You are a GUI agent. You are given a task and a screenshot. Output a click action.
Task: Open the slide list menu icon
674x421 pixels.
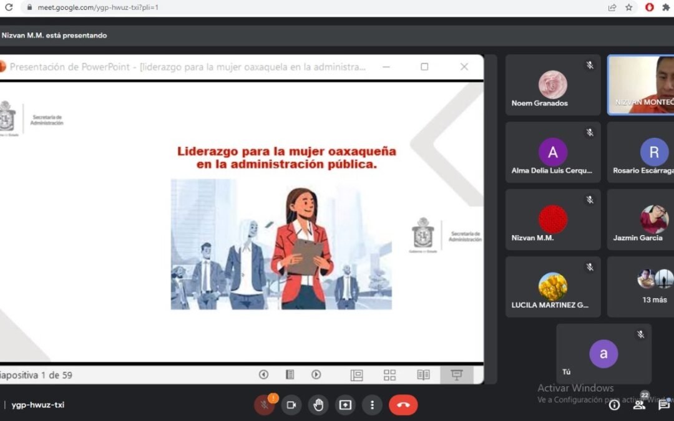(290, 375)
